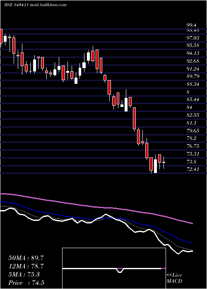Click the <<Live MACD label
Screen dimensions: 207x289
pos(174,278)
